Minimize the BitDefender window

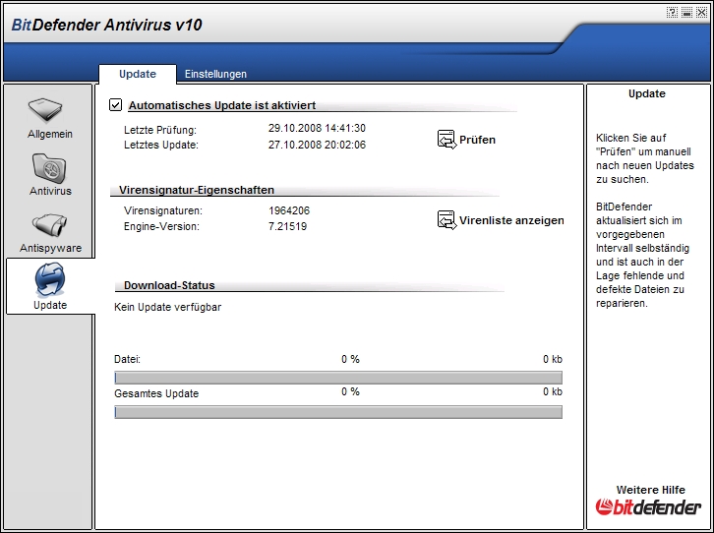click(x=686, y=13)
